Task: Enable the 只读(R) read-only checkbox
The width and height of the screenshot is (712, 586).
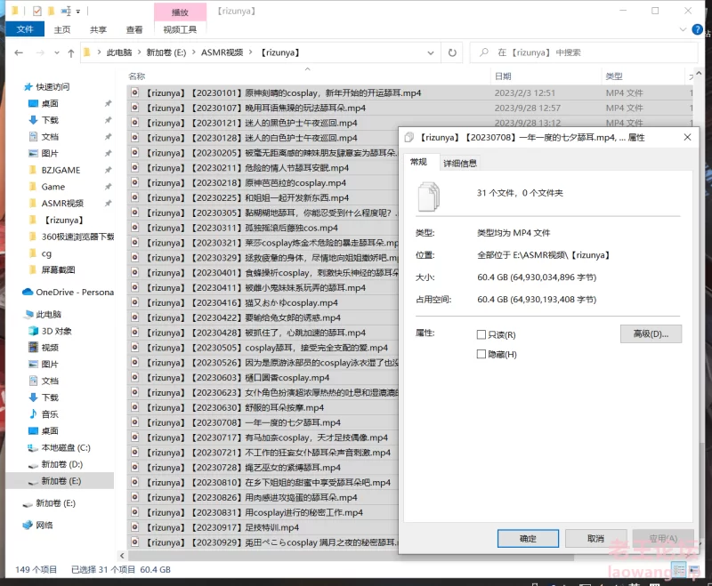Action: tap(481, 334)
